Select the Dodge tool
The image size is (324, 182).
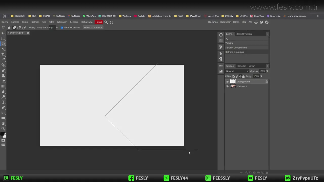3,97
